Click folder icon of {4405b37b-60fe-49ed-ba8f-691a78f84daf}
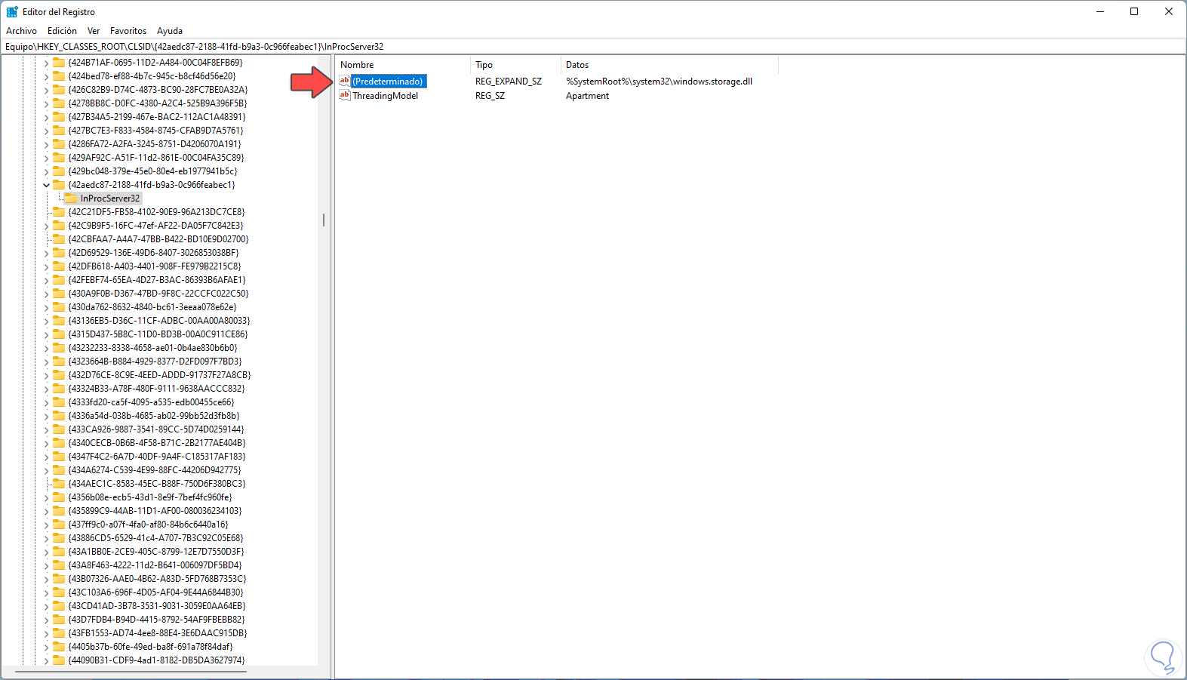 point(59,646)
